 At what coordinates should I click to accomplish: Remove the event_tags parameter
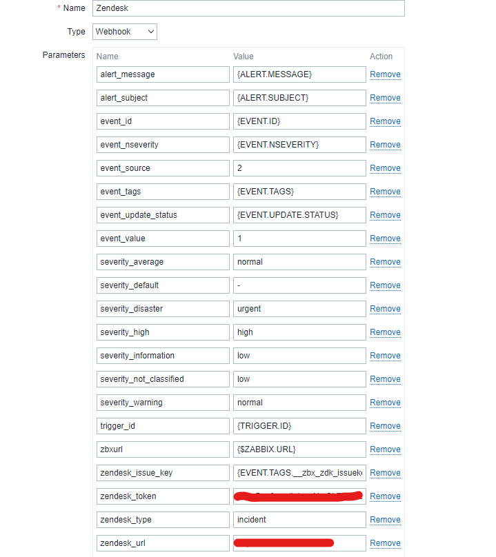(385, 192)
